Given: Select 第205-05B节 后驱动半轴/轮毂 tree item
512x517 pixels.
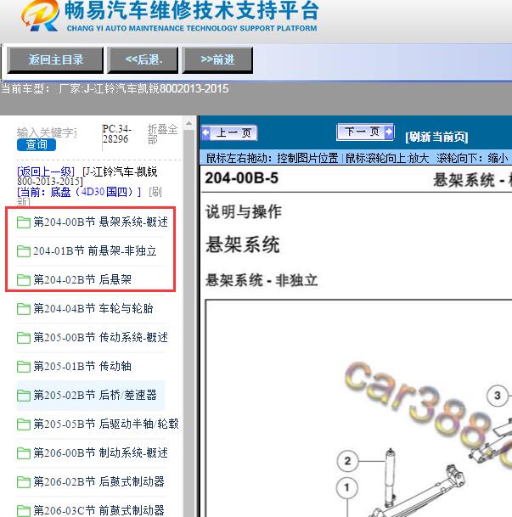Looking at the screenshot, I should coord(106,424).
